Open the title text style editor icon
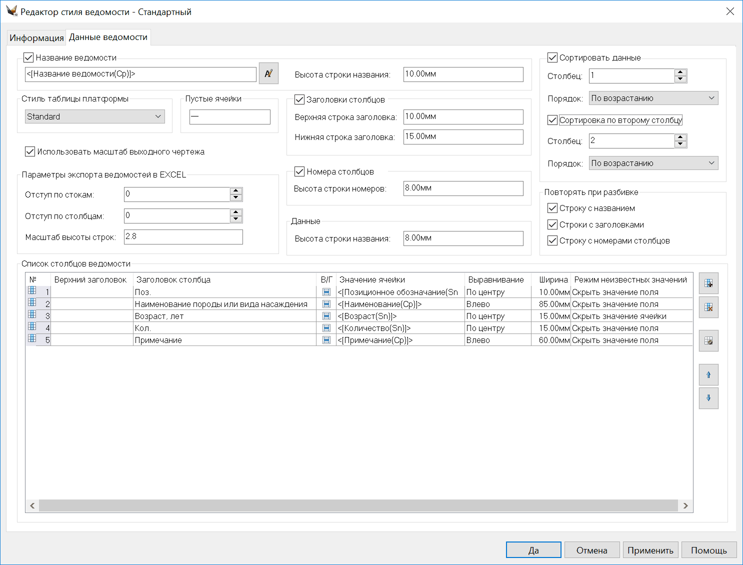The height and width of the screenshot is (565, 743). (x=268, y=73)
